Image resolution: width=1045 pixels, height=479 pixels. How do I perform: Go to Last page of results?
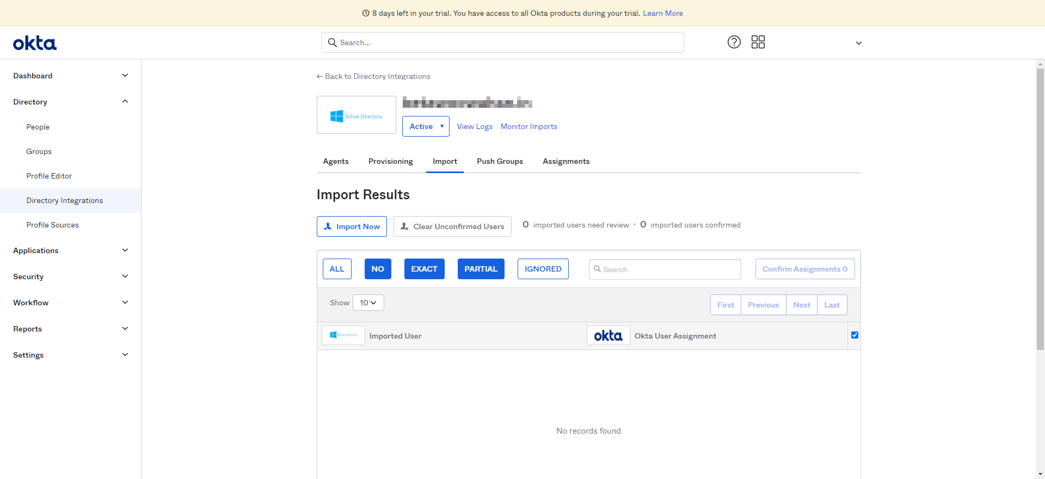tap(832, 305)
